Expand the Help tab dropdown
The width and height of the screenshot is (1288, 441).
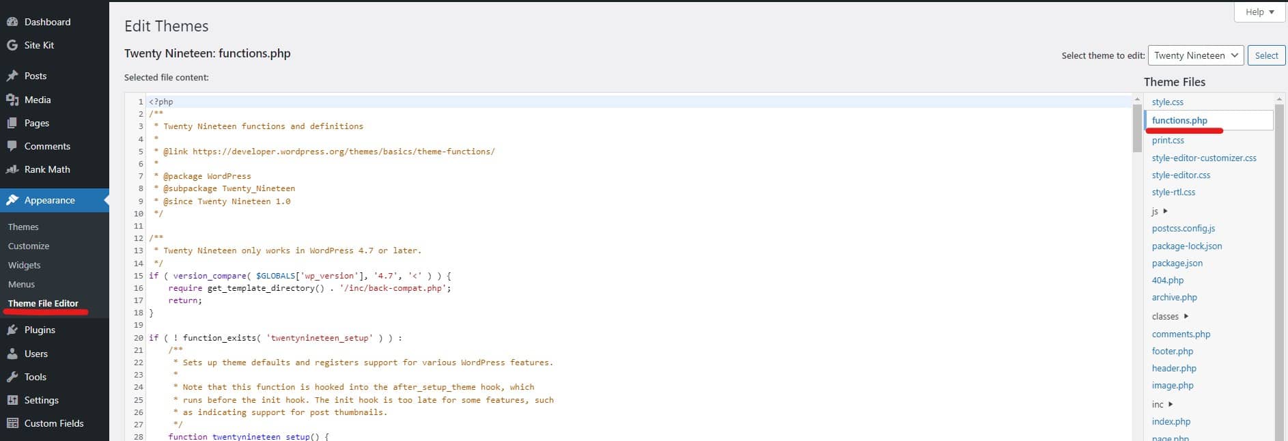click(1260, 12)
